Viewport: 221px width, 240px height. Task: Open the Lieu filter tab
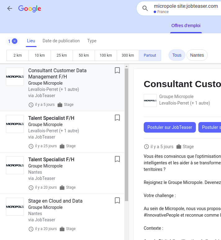pos(31,41)
